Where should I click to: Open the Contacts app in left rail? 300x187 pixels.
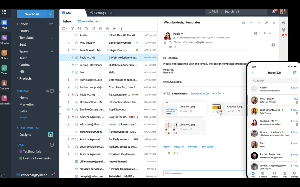(4, 85)
